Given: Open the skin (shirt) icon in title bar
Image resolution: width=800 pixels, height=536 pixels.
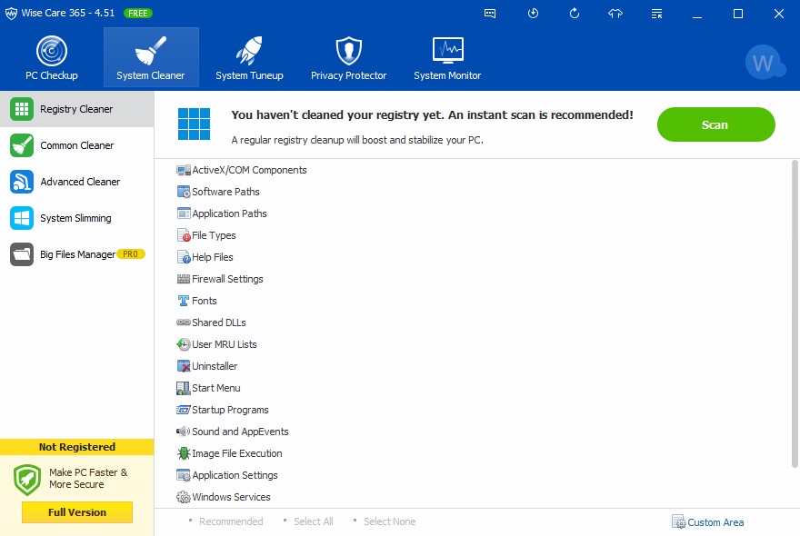Looking at the screenshot, I should (x=615, y=14).
